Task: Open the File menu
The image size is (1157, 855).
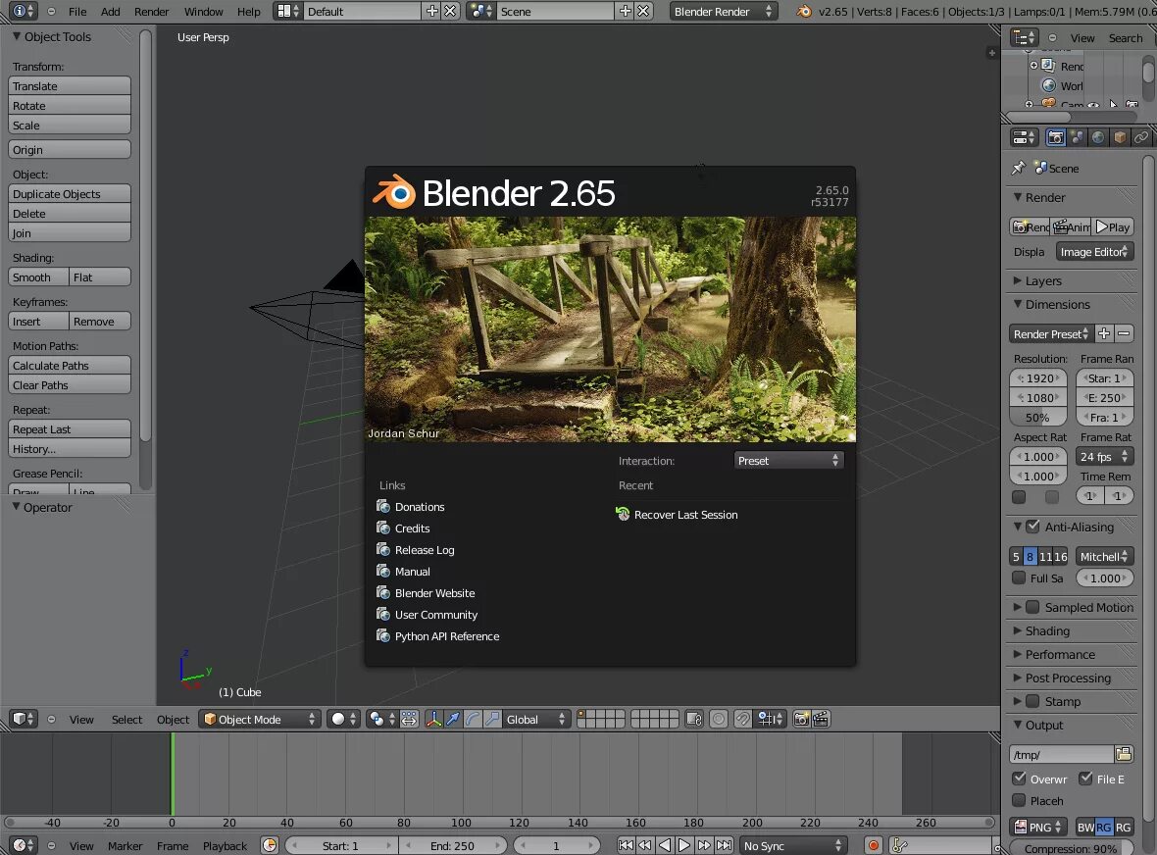Action: pyautogui.click(x=77, y=11)
